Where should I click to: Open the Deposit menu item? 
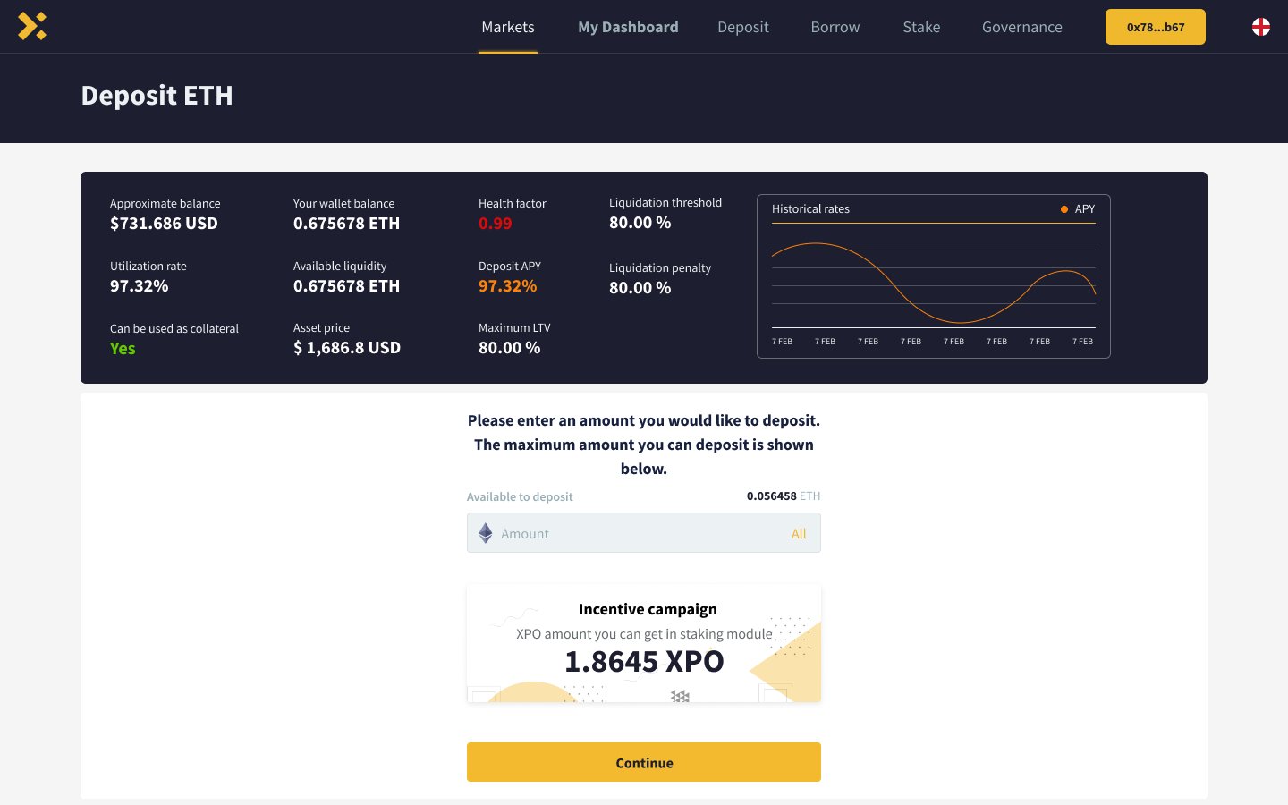tap(742, 27)
